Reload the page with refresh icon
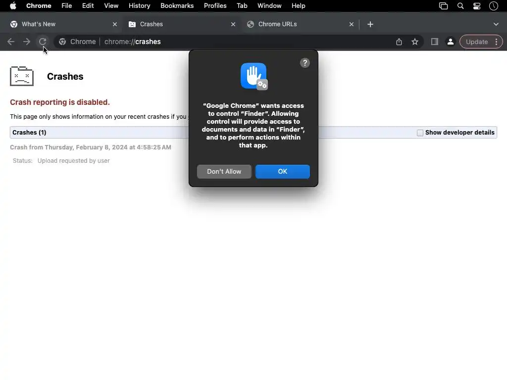The image size is (507, 380). point(43,42)
